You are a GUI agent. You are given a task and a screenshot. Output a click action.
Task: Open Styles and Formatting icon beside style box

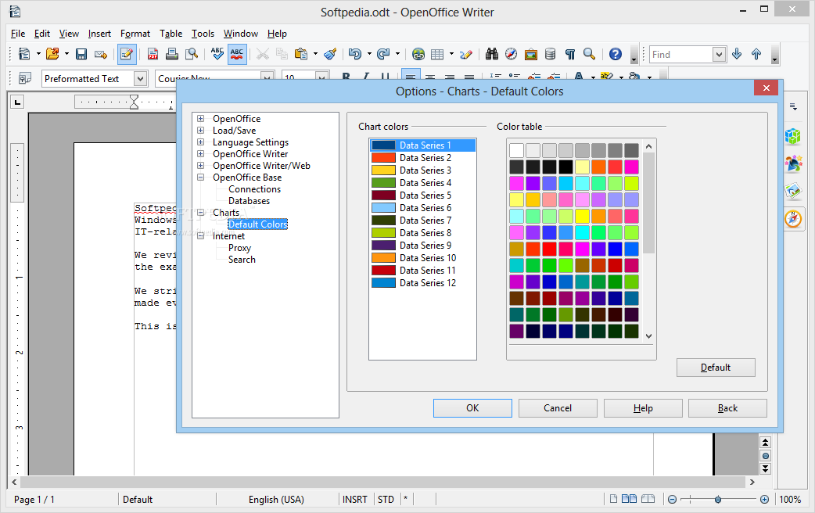tap(24, 78)
